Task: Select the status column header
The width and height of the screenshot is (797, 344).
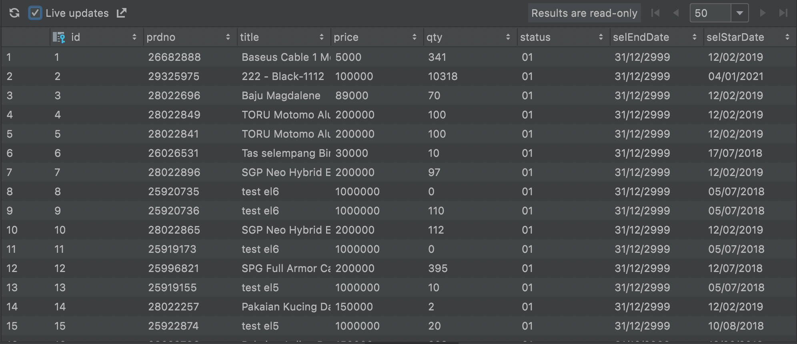Action: 563,37
